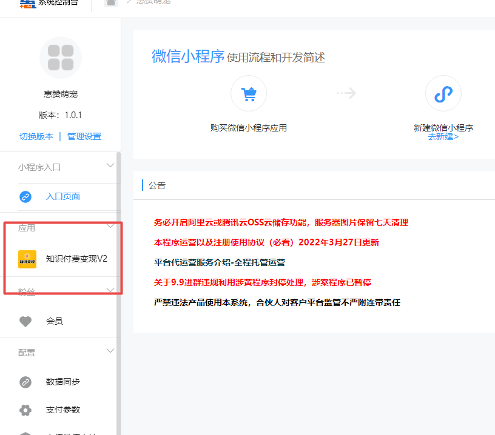This screenshot has width=495, height=435.
Task: Open the 严禁违法产品使用本系统 announcement
Action: point(277,302)
